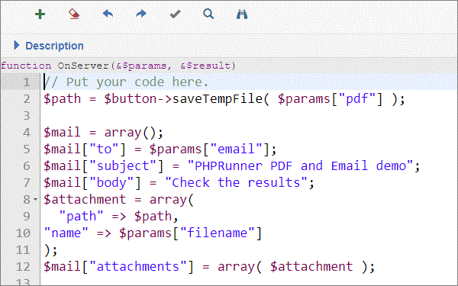Click the "path" key on line 9
458x286 pixels.
pyautogui.click(x=81, y=217)
